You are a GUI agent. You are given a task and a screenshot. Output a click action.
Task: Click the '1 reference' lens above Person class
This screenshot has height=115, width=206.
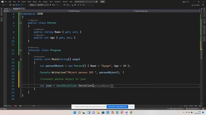[x=33, y=20]
